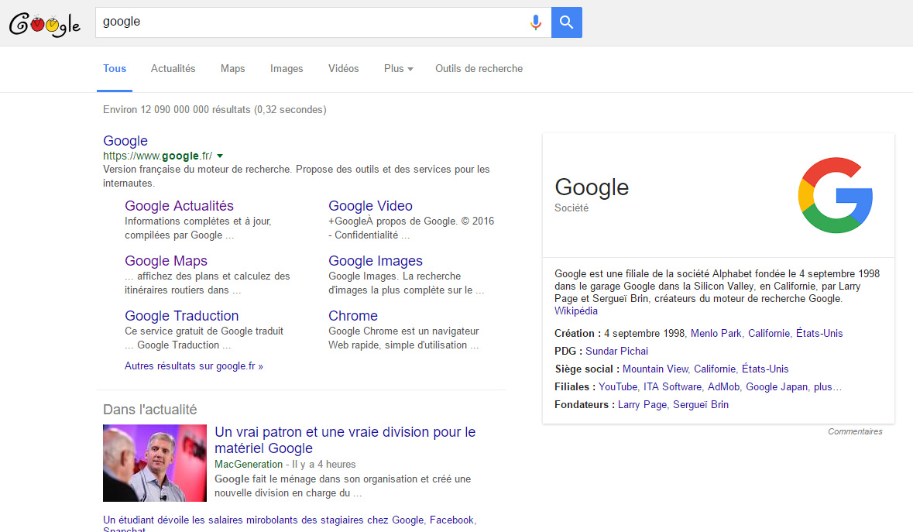Expand the green arrow next to google.fr URL

[x=220, y=156]
